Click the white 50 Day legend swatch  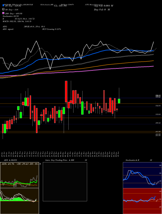[3, 9]
